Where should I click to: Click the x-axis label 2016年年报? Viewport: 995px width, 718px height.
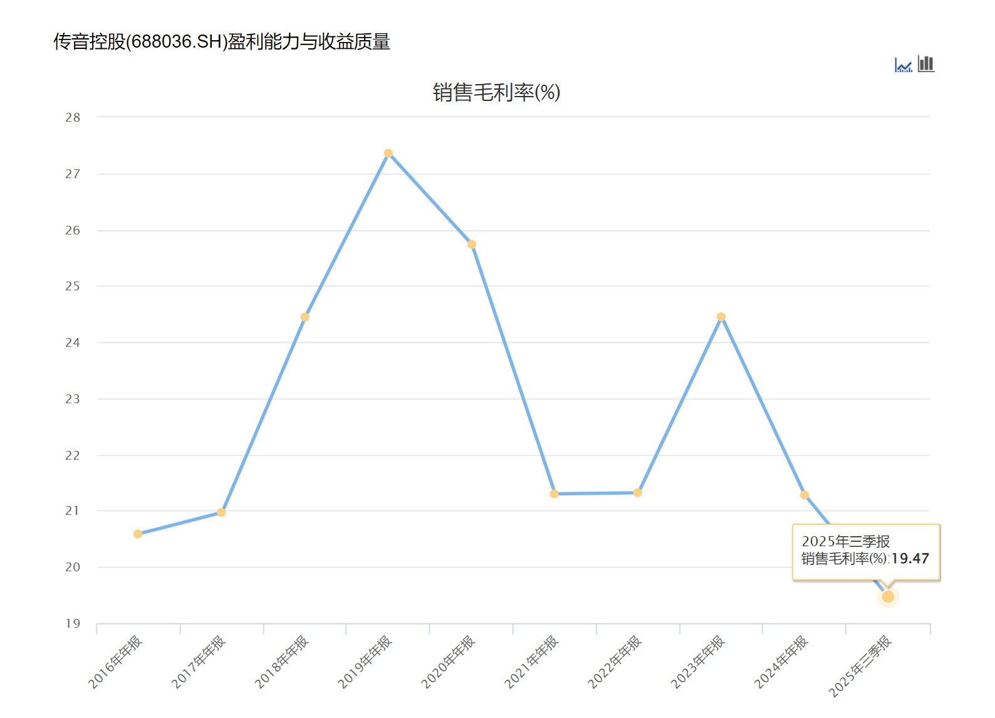pyautogui.click(x=115, y=662)
